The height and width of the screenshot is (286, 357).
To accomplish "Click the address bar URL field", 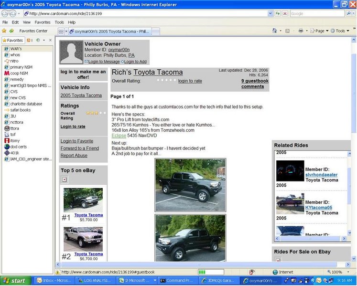I will click(x=146, y=13).
